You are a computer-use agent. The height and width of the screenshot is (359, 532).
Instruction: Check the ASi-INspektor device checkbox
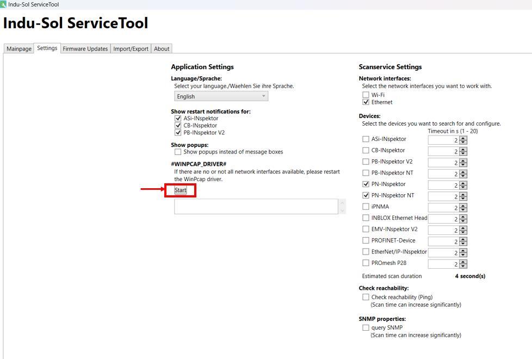pos(366,139)
